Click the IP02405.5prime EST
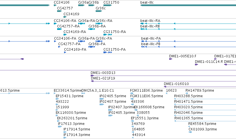The width and height of the screenshot is (236, 139). click(x=102, y=99)
